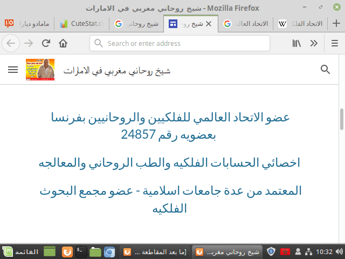
Task: Click the update manager shield tray icon
Action: (271, 251)
